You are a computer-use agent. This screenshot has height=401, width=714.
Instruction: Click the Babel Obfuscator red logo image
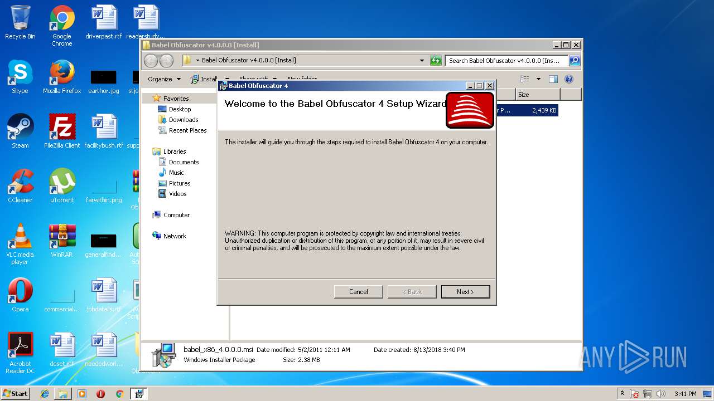[470, 110]
